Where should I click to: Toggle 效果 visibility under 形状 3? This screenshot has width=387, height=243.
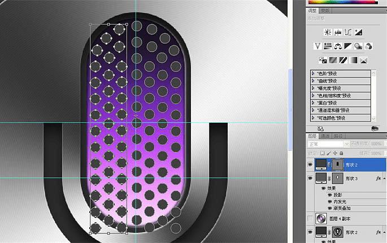tap(323, 188)
